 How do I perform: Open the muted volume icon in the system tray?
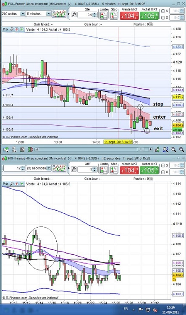(x=155, y=310)
